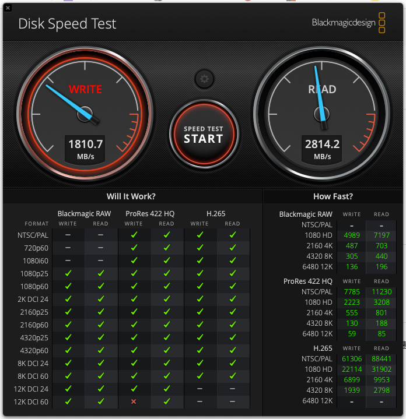Viewport: 406px width, 419px height.
Task: Click the 440 Blackmagic RAW 4320 8K read value
Action: [381, 256]
